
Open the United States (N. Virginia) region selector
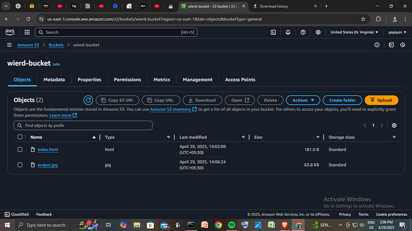(354, 32)
